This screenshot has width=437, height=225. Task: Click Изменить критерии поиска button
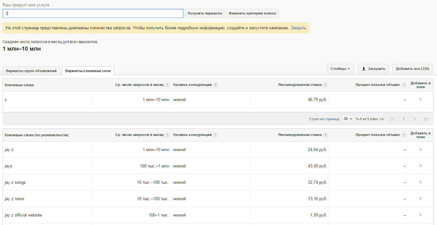252,14
